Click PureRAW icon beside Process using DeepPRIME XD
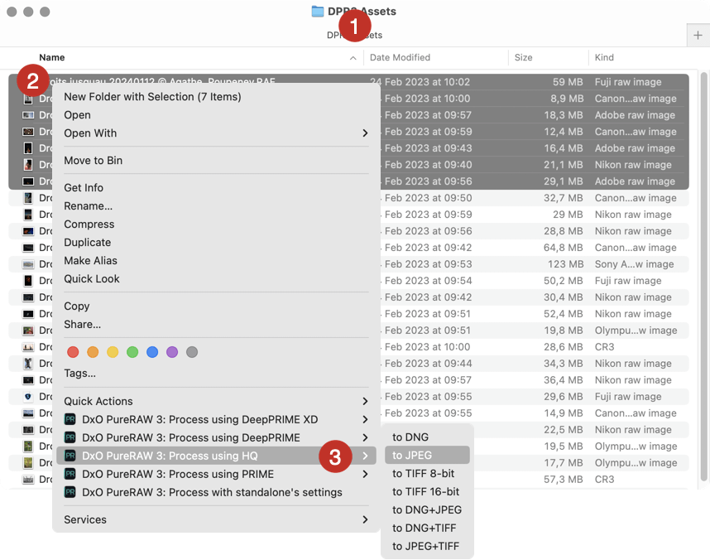This screenshot has height=560, width=710. [x=70, y=419]
